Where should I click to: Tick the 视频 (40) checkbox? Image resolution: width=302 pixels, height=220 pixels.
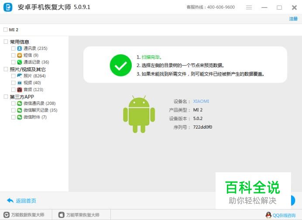pyautogui.click(x=13, y=83)
